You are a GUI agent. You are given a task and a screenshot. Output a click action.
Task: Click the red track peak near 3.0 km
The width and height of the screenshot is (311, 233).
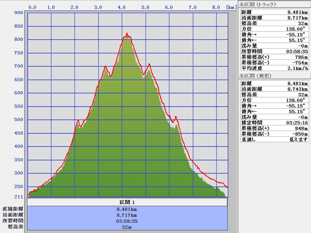coord(105,67)
